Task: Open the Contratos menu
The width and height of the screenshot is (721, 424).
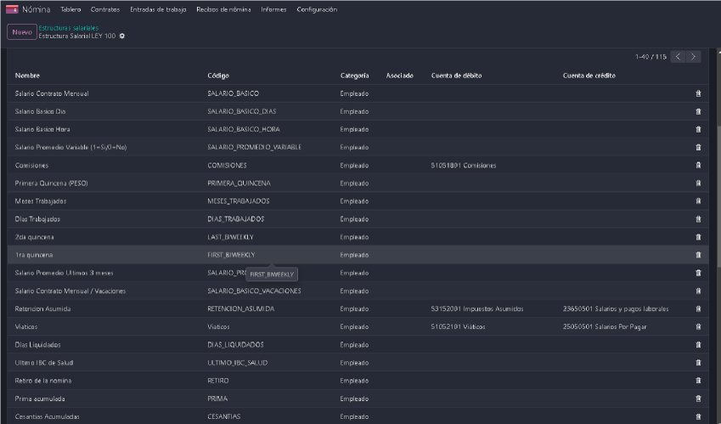Action: pos(104,9)
